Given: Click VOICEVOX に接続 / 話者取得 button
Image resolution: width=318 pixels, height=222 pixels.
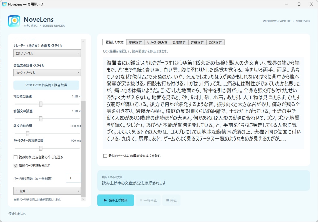Looking at the screenshot, I should pos(46,85).
